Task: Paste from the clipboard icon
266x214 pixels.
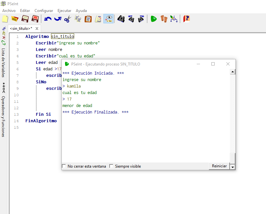Action: click(88, 19)
